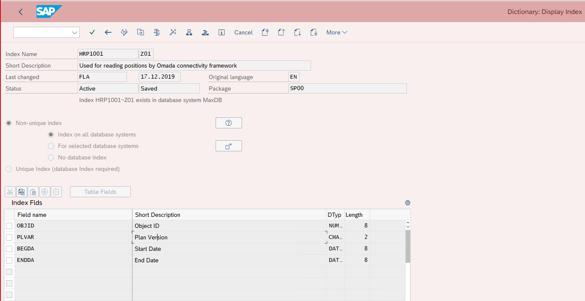Click the Cut scissors icon above Index Flds
This screenshot has height=301, width=585.
click(10, 192)
